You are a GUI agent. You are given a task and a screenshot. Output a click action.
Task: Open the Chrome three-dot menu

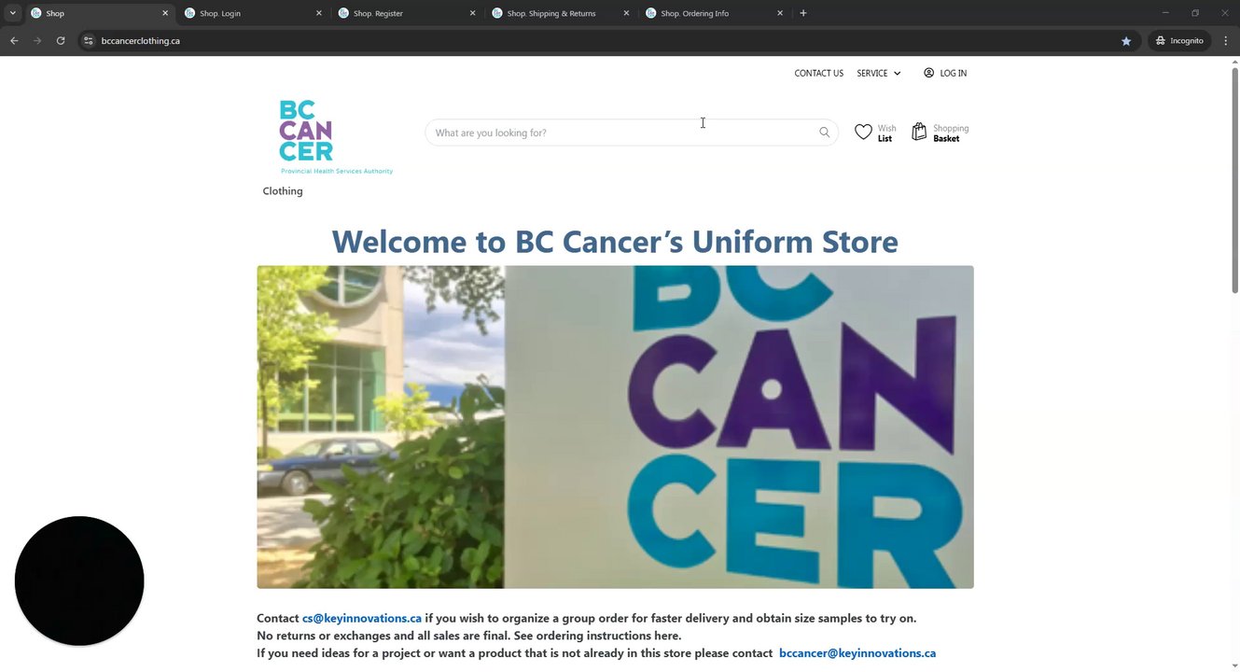1225,41
